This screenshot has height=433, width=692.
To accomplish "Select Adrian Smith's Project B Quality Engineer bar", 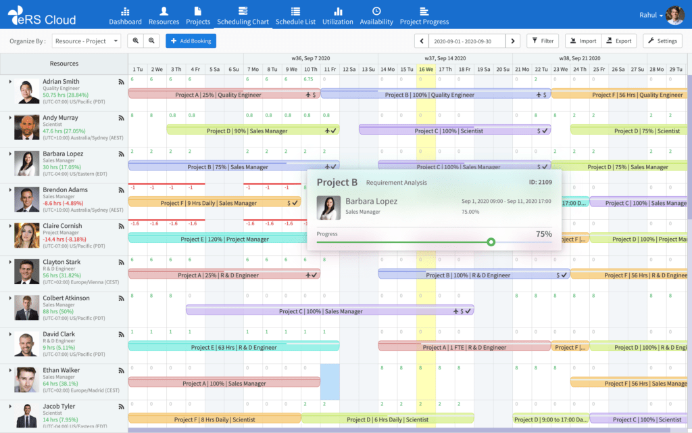I will (x=436, y=94).
